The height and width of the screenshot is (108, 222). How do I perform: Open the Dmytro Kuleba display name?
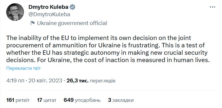pos(49,7)
